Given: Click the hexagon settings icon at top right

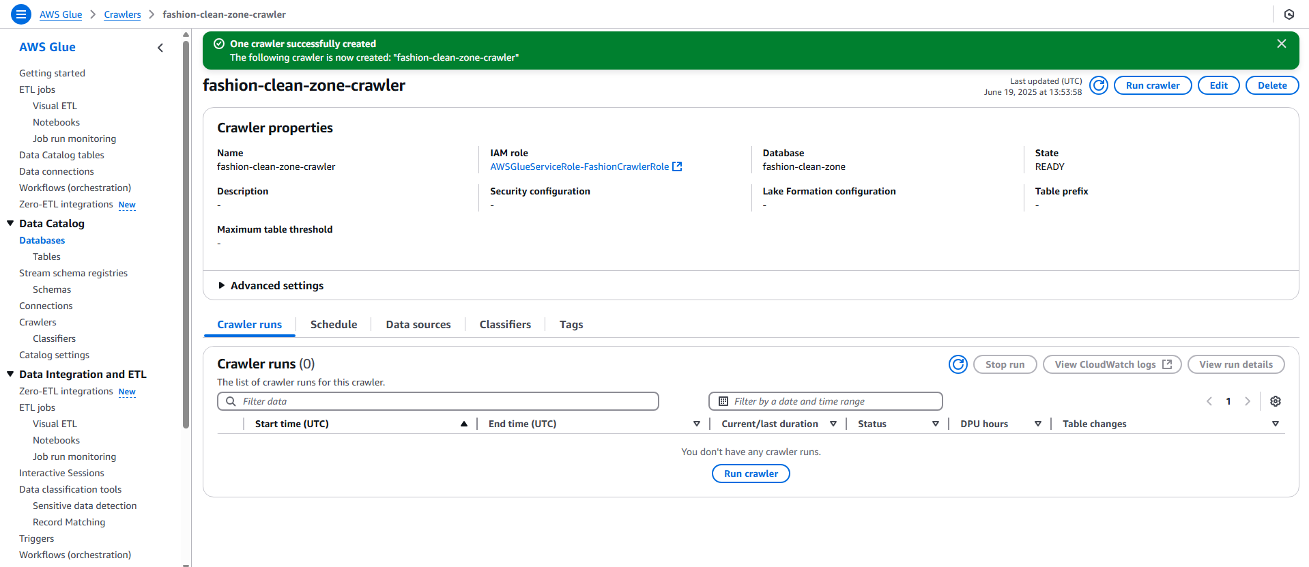Looking at the screenshot, I should pyautogui.click(x=1289, y=14).
